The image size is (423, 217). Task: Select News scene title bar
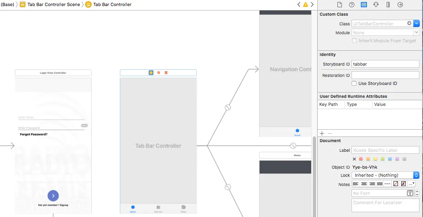click(285, 155)
